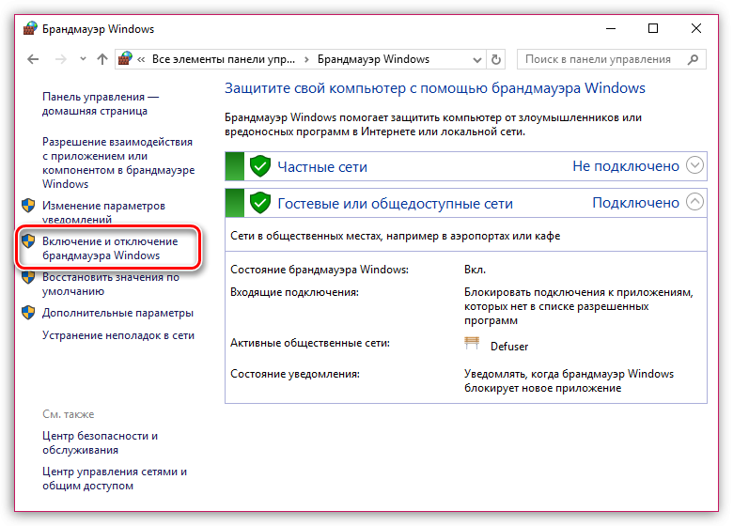Click shield icon next to Дополнительные параметры

point(28,313)
